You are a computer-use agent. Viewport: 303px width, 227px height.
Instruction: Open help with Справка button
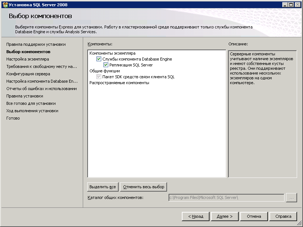point(283,216)
